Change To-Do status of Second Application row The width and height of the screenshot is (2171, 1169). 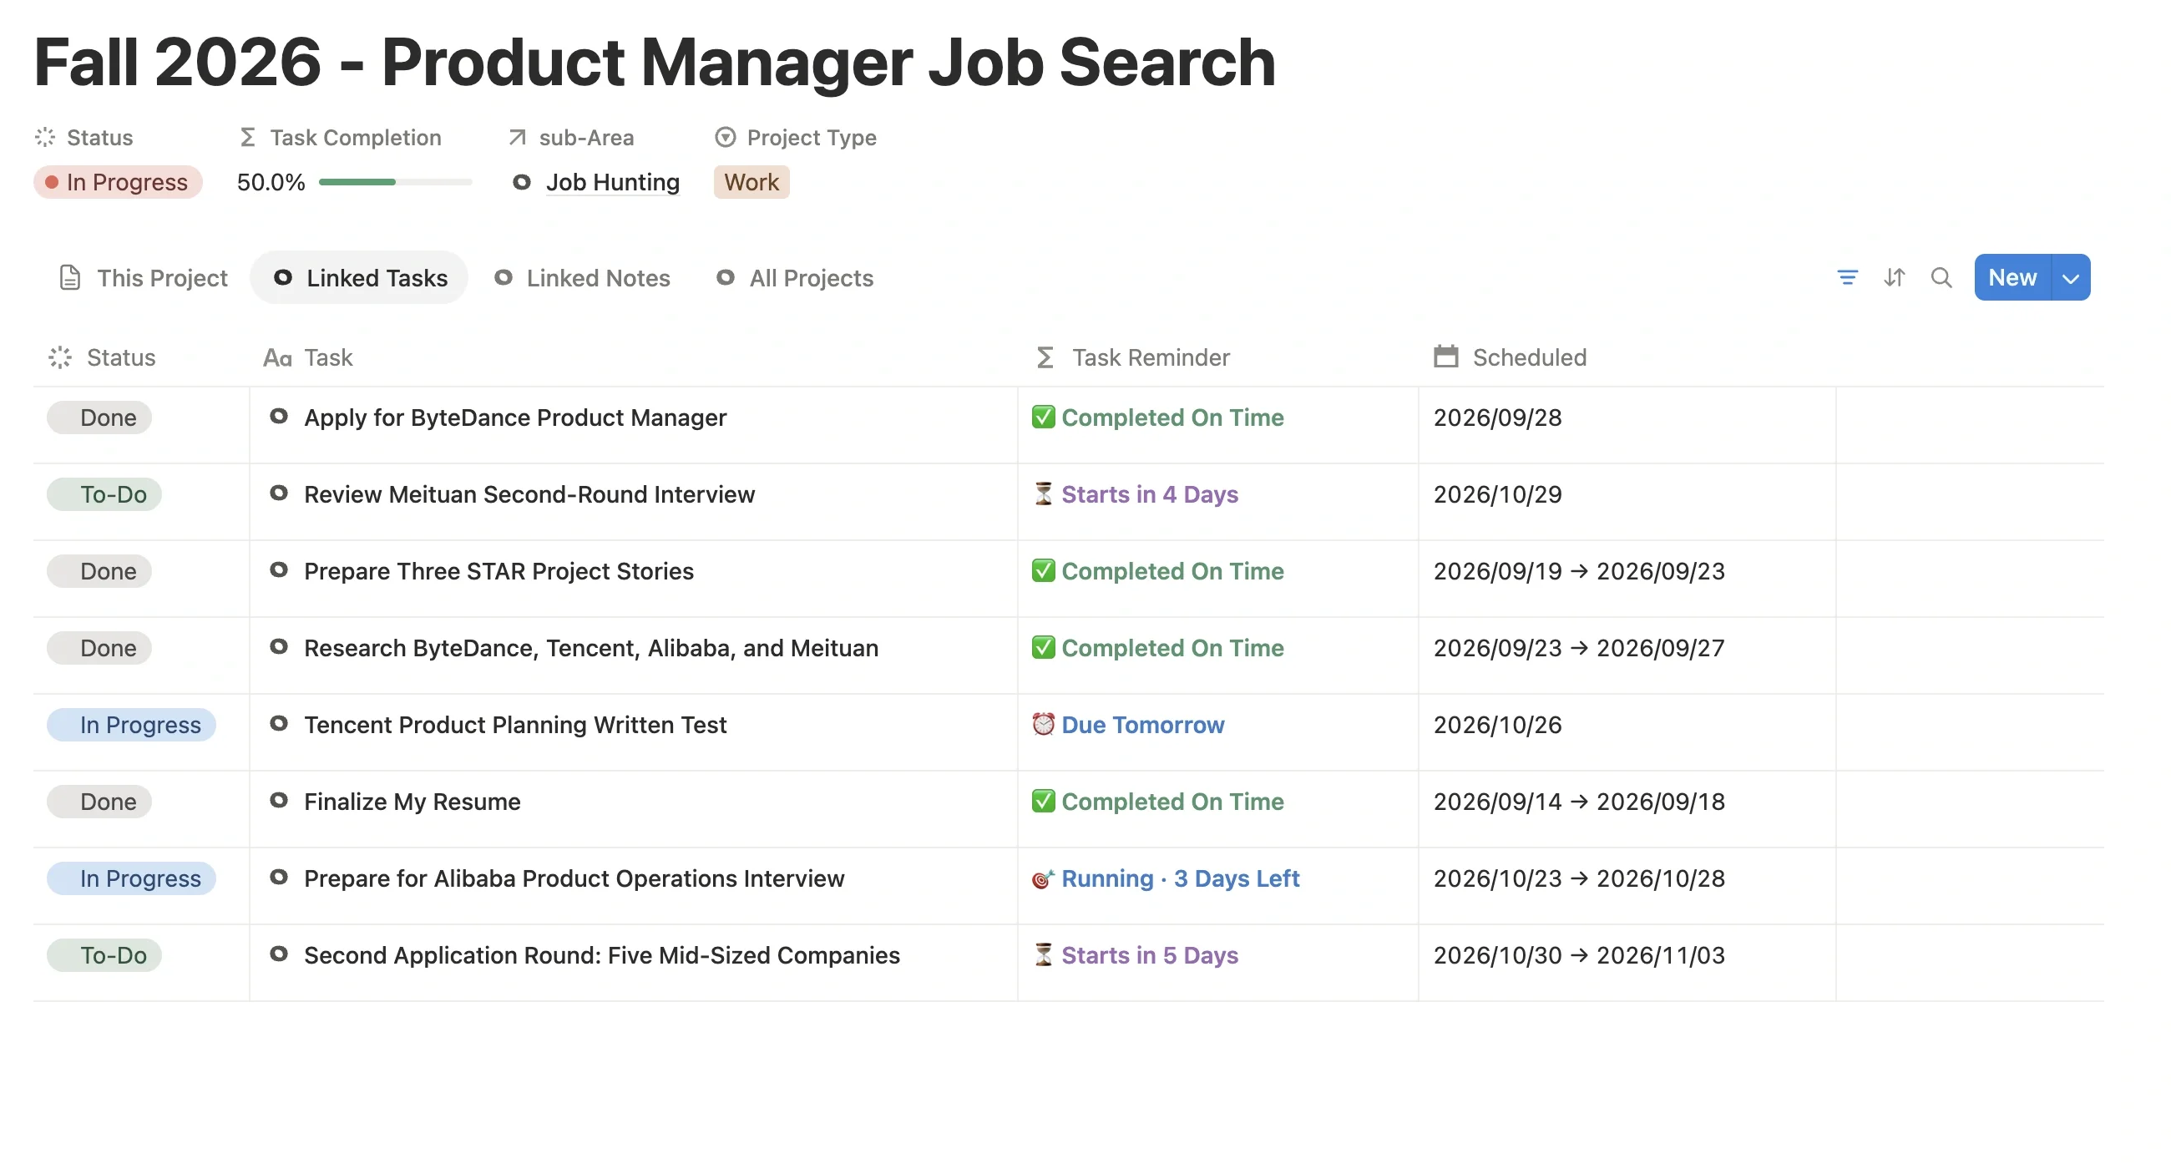tap(104, 955)
